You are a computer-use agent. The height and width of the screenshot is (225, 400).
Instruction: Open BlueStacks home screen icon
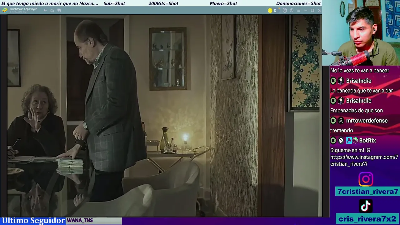(x=52, y=10)
